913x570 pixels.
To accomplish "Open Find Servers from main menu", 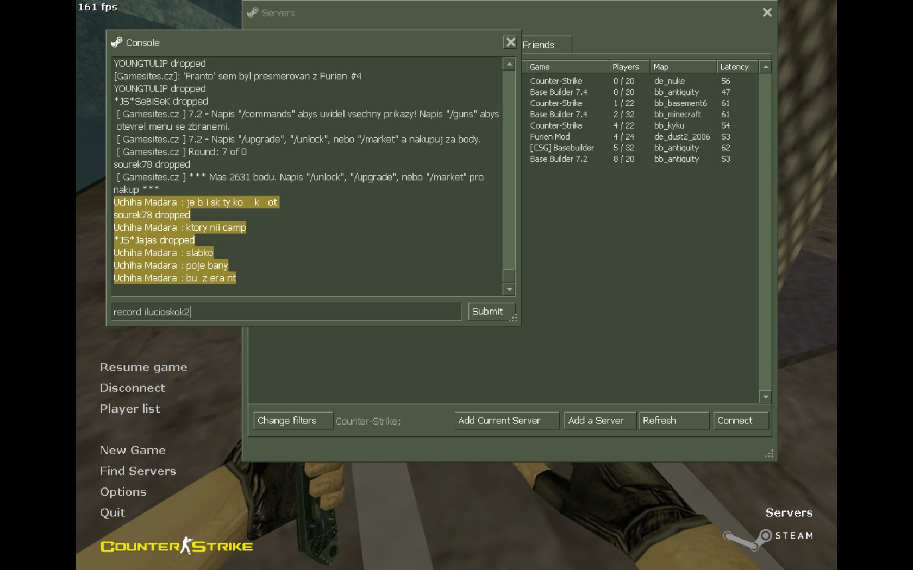I will [x=138, y=471].
